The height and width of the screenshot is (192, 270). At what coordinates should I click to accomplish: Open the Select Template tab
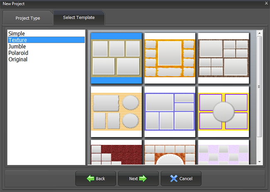pos(79,17)
